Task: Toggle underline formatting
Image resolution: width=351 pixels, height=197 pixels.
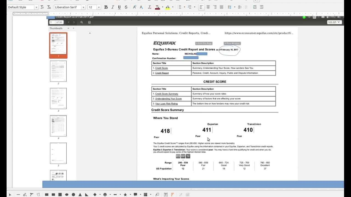Action: (119, 7)
